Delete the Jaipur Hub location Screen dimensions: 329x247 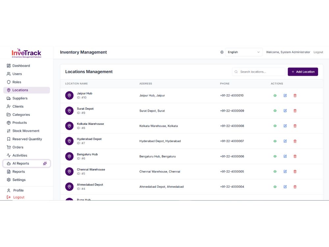coord(295,96)
